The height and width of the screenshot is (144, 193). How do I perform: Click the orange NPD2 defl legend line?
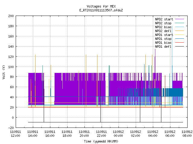click(x=179, y=31)
